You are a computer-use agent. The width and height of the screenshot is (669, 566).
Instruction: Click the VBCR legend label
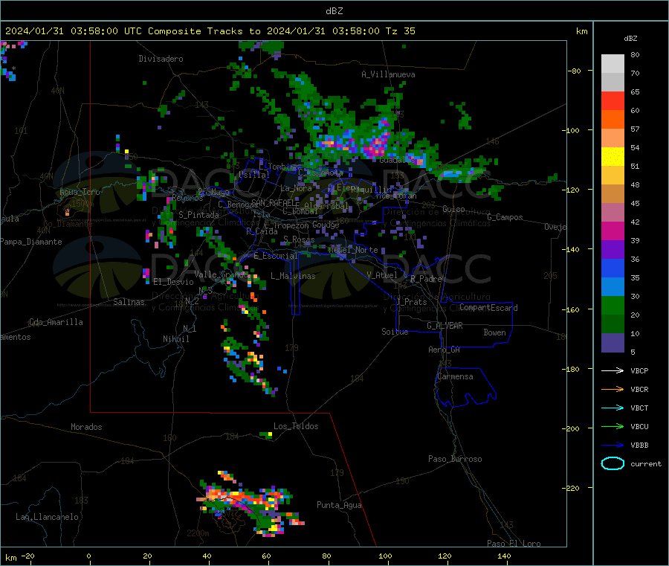[639, 389]
